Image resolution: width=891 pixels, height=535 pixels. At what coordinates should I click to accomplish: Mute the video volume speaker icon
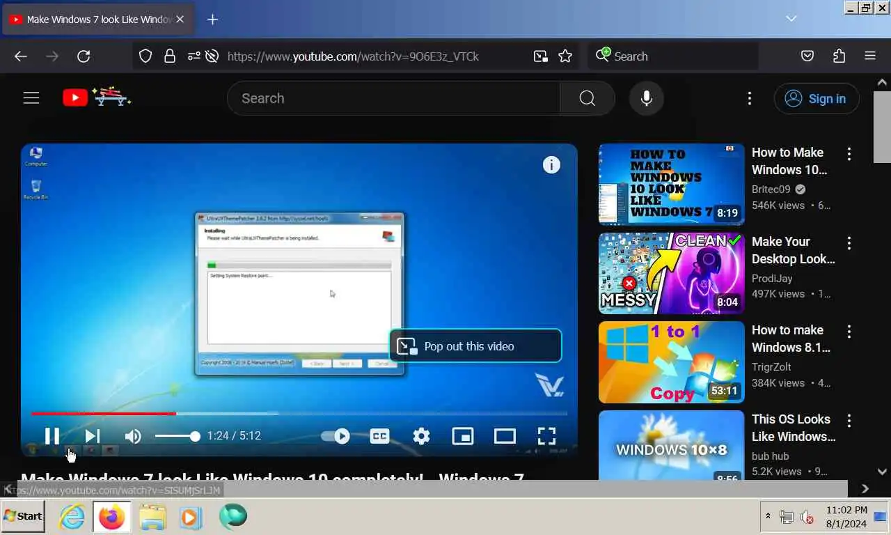pyautogui.click(x=133, y=436)
